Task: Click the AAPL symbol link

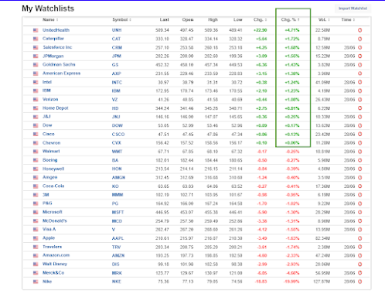Action: coord(118,238)
